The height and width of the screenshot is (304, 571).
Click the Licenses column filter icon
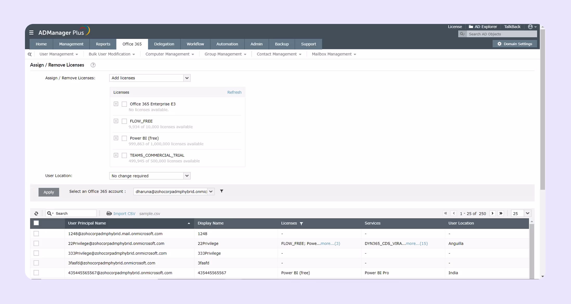(x=301, y=223)
